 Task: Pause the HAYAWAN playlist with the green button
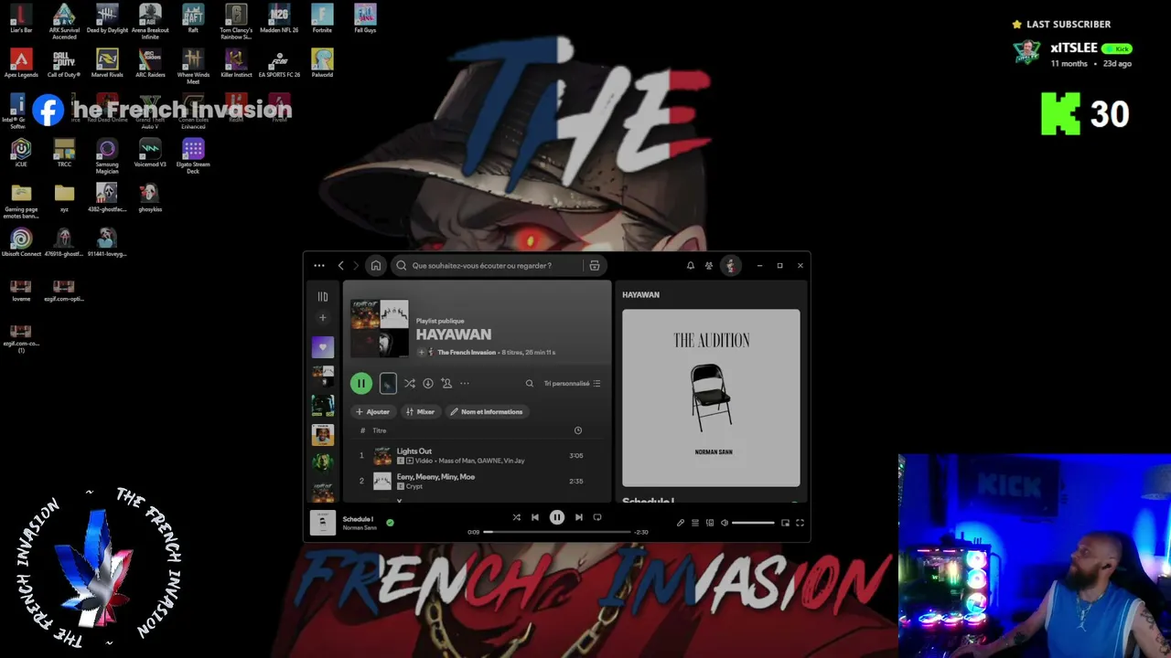pyautogui.click(x=361, y=384)
